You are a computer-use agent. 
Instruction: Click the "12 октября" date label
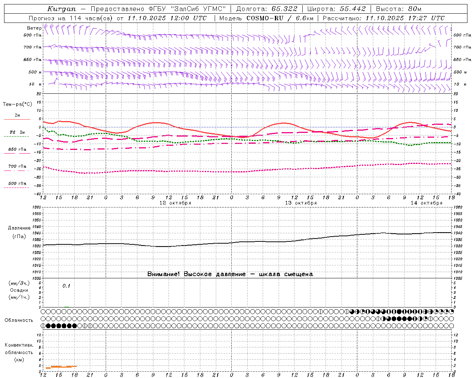click(x=175, y=203)
